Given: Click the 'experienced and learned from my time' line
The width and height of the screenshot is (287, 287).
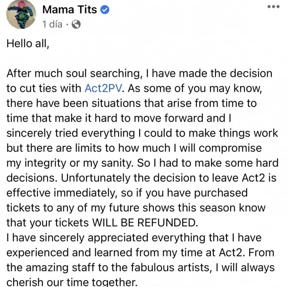Looking at the screenshot, I should (x=140, y=253).
